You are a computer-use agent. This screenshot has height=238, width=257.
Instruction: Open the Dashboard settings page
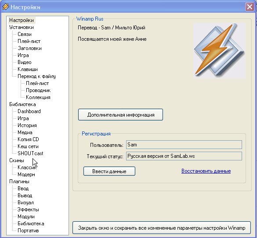[29, 111]
